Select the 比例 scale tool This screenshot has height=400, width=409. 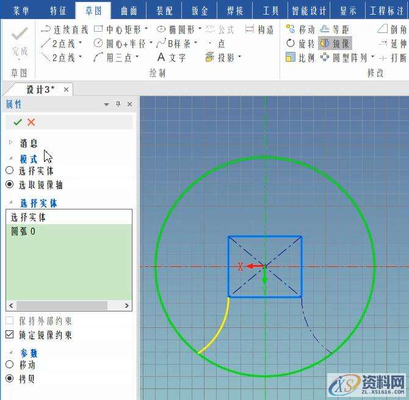point(300,57)
